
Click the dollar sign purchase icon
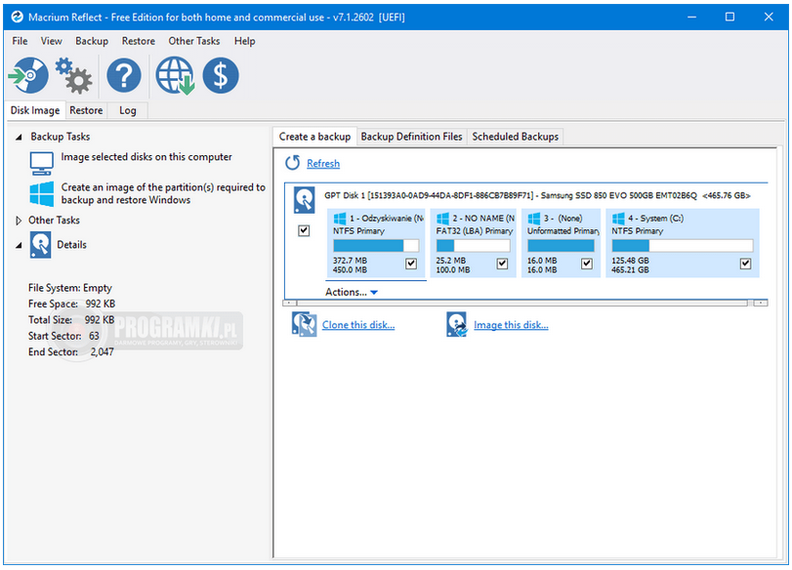coord(221,76)
